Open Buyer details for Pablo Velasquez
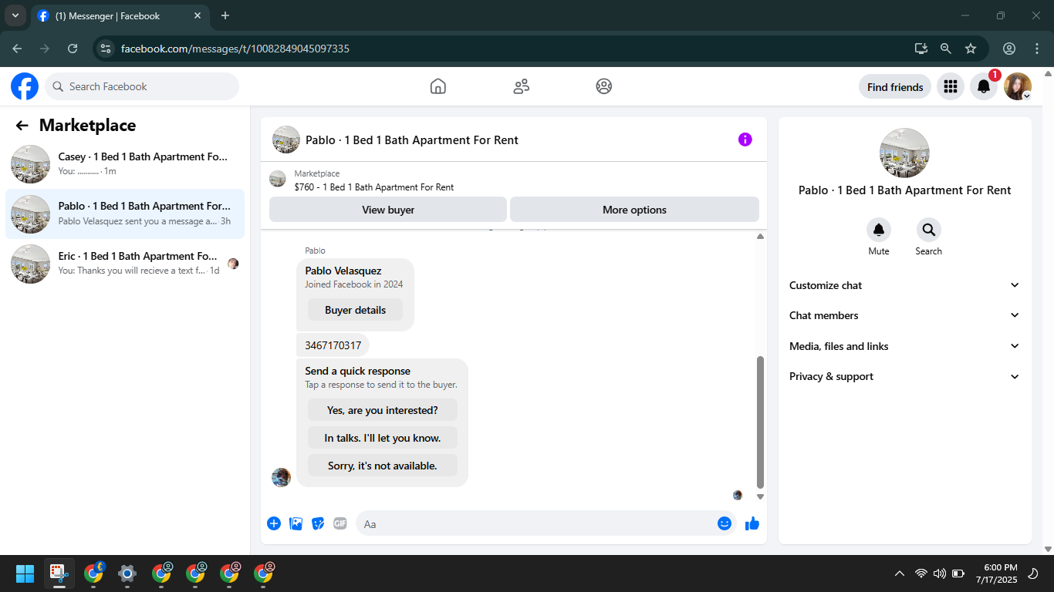 tap(355, 310)
